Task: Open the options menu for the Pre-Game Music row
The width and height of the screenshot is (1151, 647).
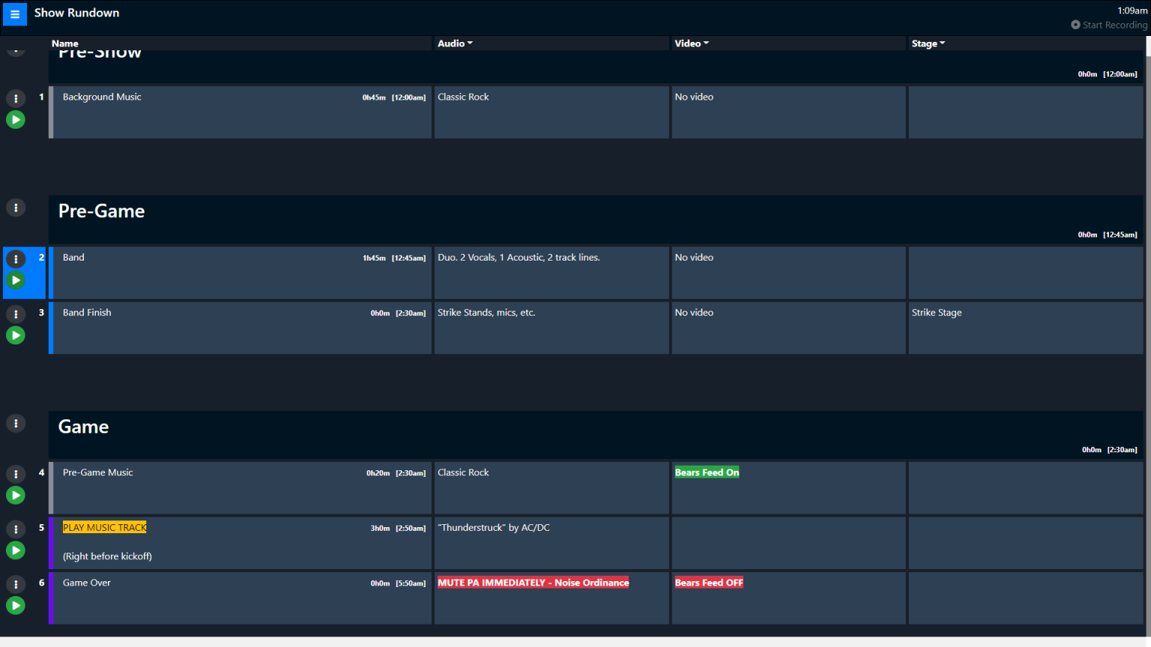Action: click(16, 474)
